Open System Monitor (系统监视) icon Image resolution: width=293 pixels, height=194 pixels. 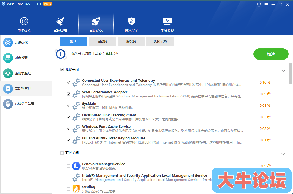(167, 21)
